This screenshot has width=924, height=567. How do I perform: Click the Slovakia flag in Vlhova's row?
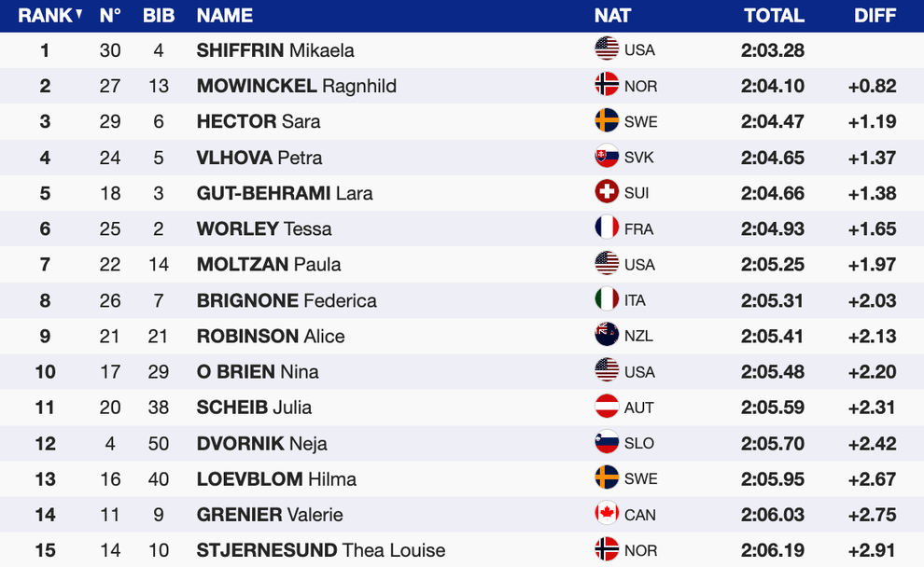click(x=607, y=157)
